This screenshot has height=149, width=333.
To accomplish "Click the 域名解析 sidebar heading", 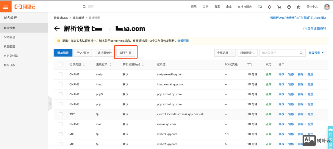I will pyautogui.click(x=10, y=18).
